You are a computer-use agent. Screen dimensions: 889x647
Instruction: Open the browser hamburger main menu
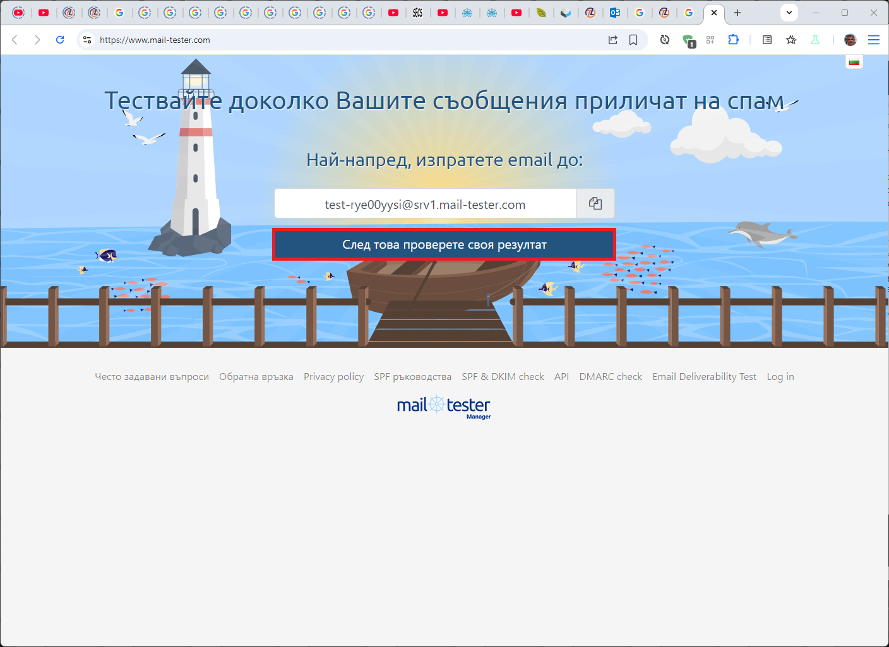coord(874,40)
